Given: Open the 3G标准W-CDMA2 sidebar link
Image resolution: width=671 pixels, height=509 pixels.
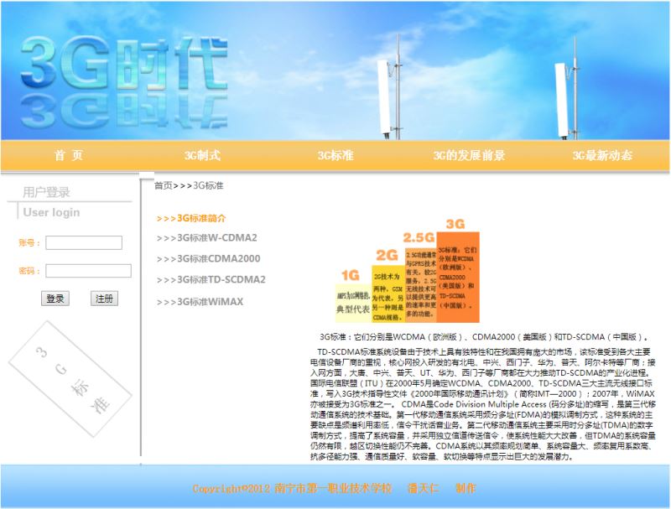Looking at the screenshot, I should click(x=206, y=237).
